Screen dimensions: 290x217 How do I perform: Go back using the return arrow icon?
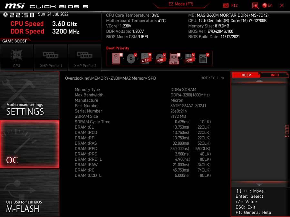point(223,78)
